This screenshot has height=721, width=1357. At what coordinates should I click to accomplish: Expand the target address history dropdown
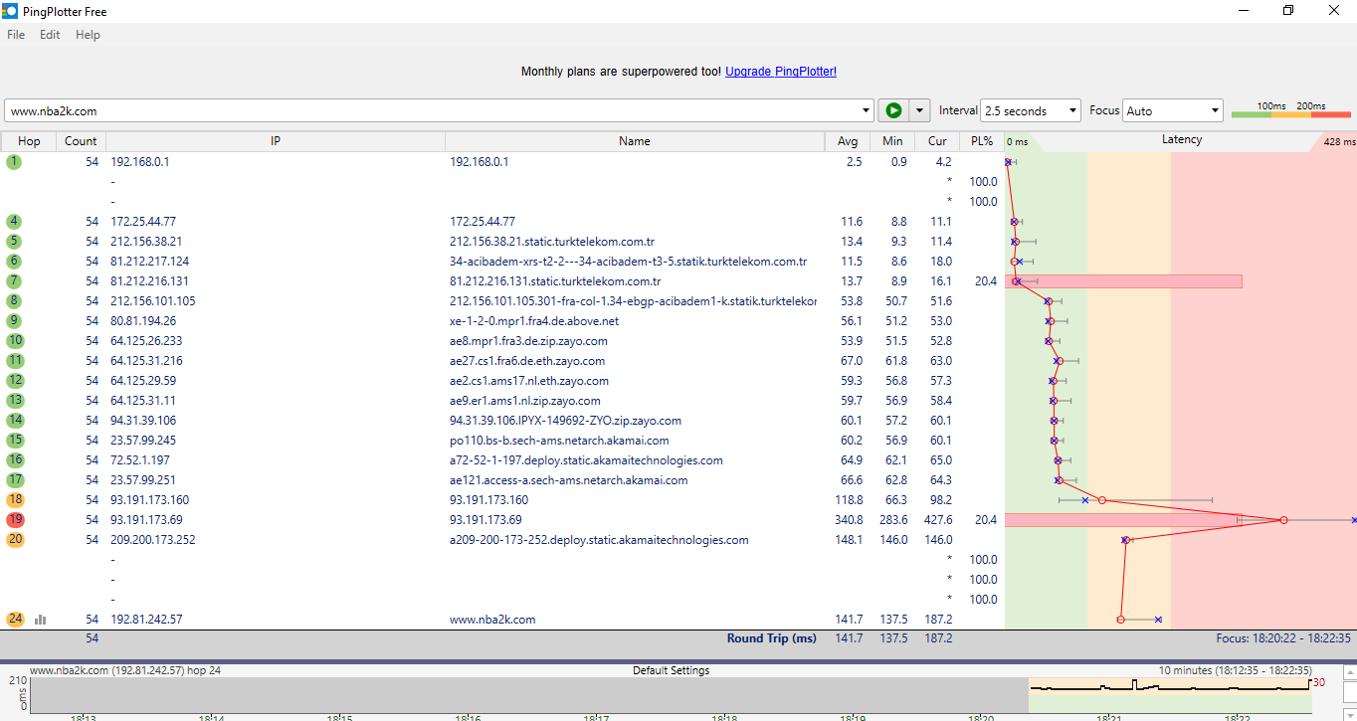pos(865,110)
